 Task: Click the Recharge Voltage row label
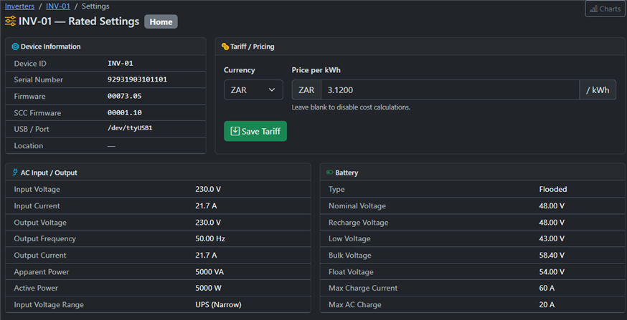click(x=358, y=222)
